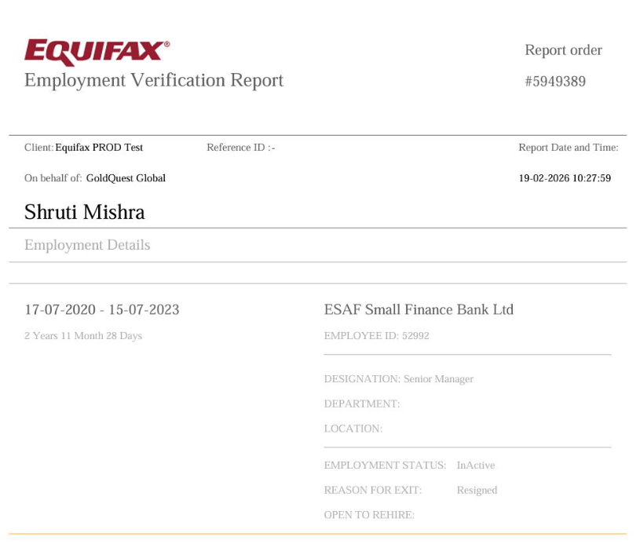Image resolution: width=640 pixels, height=544 pixels.
Task: Select the name 'Shruti Mishra'
Action: pyautogui.click(x=85, y=212)
